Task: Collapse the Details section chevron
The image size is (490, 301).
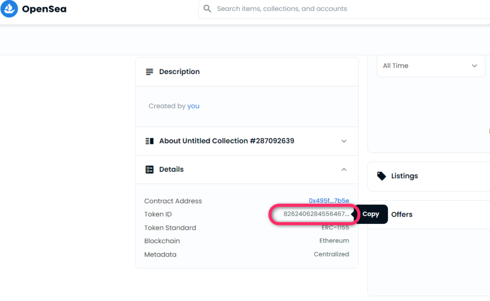Action: [344, 169]
